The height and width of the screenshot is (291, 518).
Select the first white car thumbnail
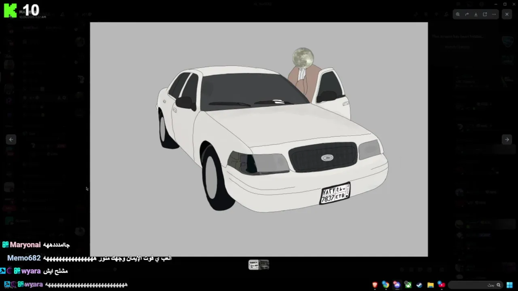coord(253,265)
